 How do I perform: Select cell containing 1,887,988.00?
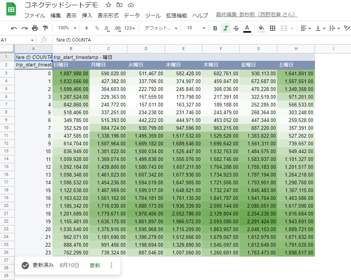(x=71, y=73)
